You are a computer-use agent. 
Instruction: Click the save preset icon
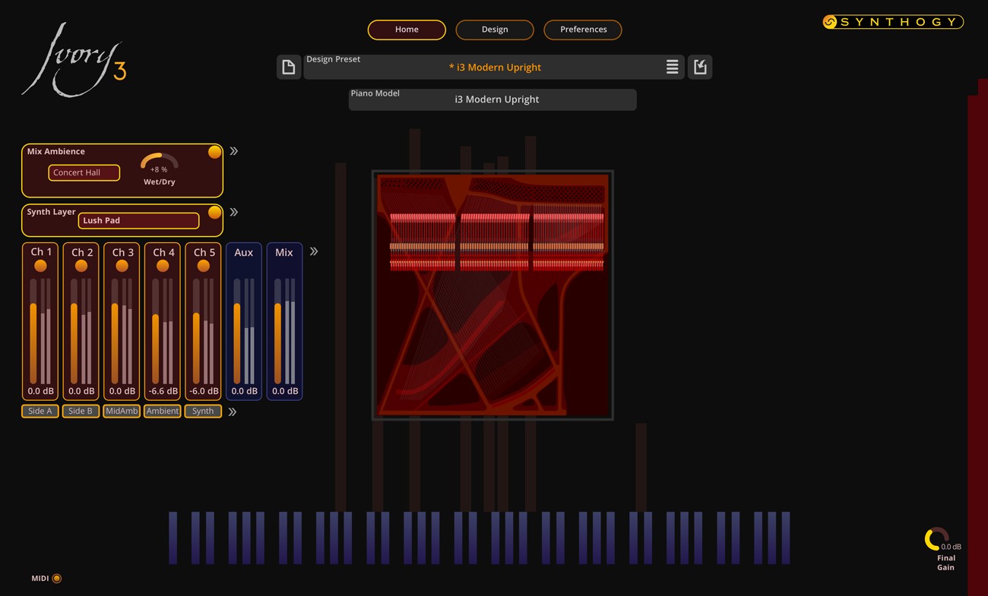coord(700,67)
